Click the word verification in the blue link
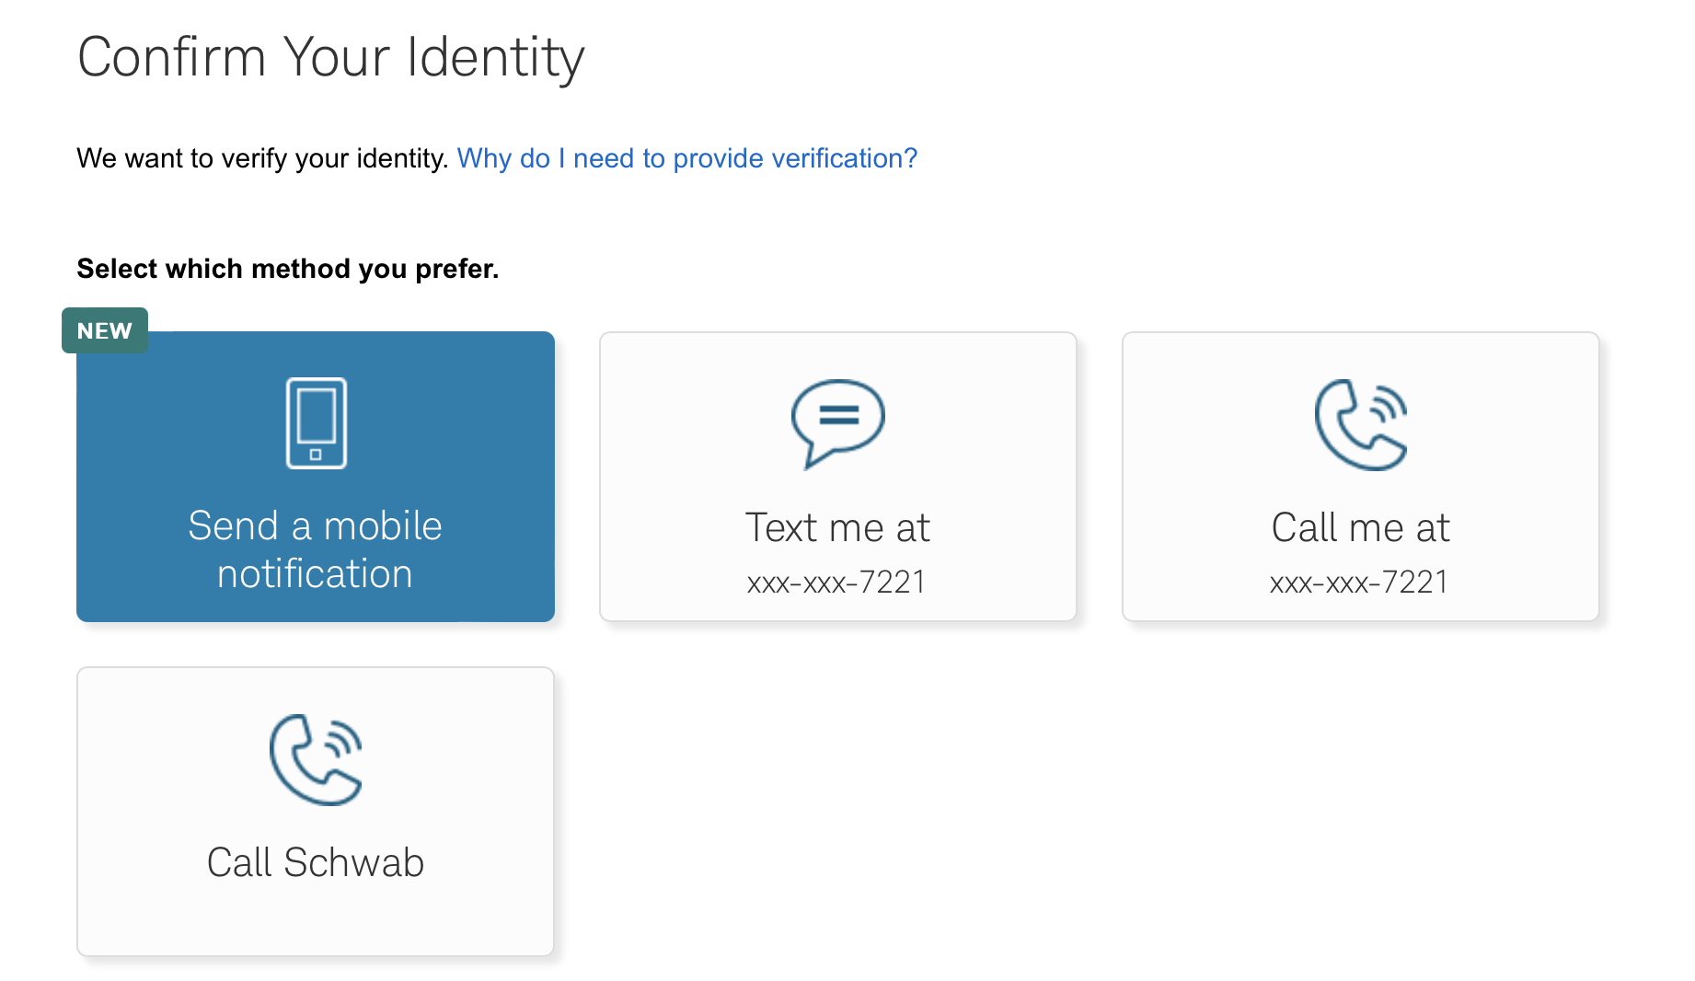This screenshot has width=1695, height=981. [x=844, y=158]
